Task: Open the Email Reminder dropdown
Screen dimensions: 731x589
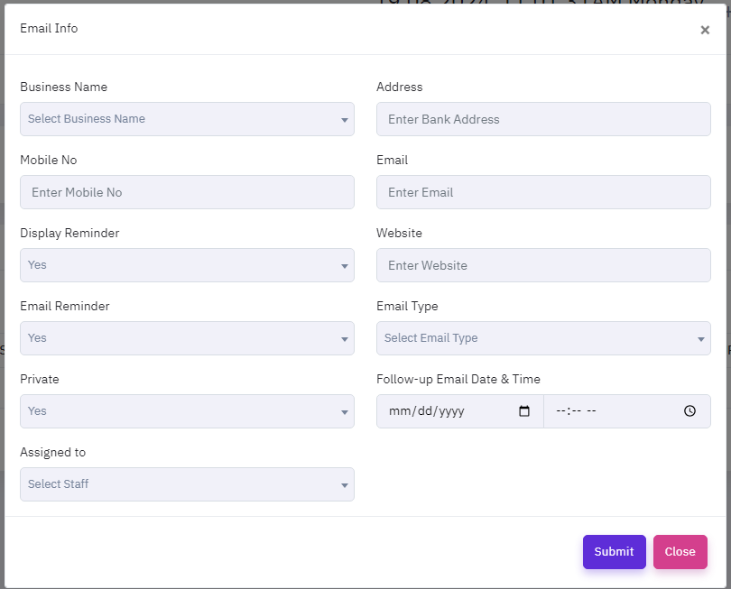Action: (187, 338)
